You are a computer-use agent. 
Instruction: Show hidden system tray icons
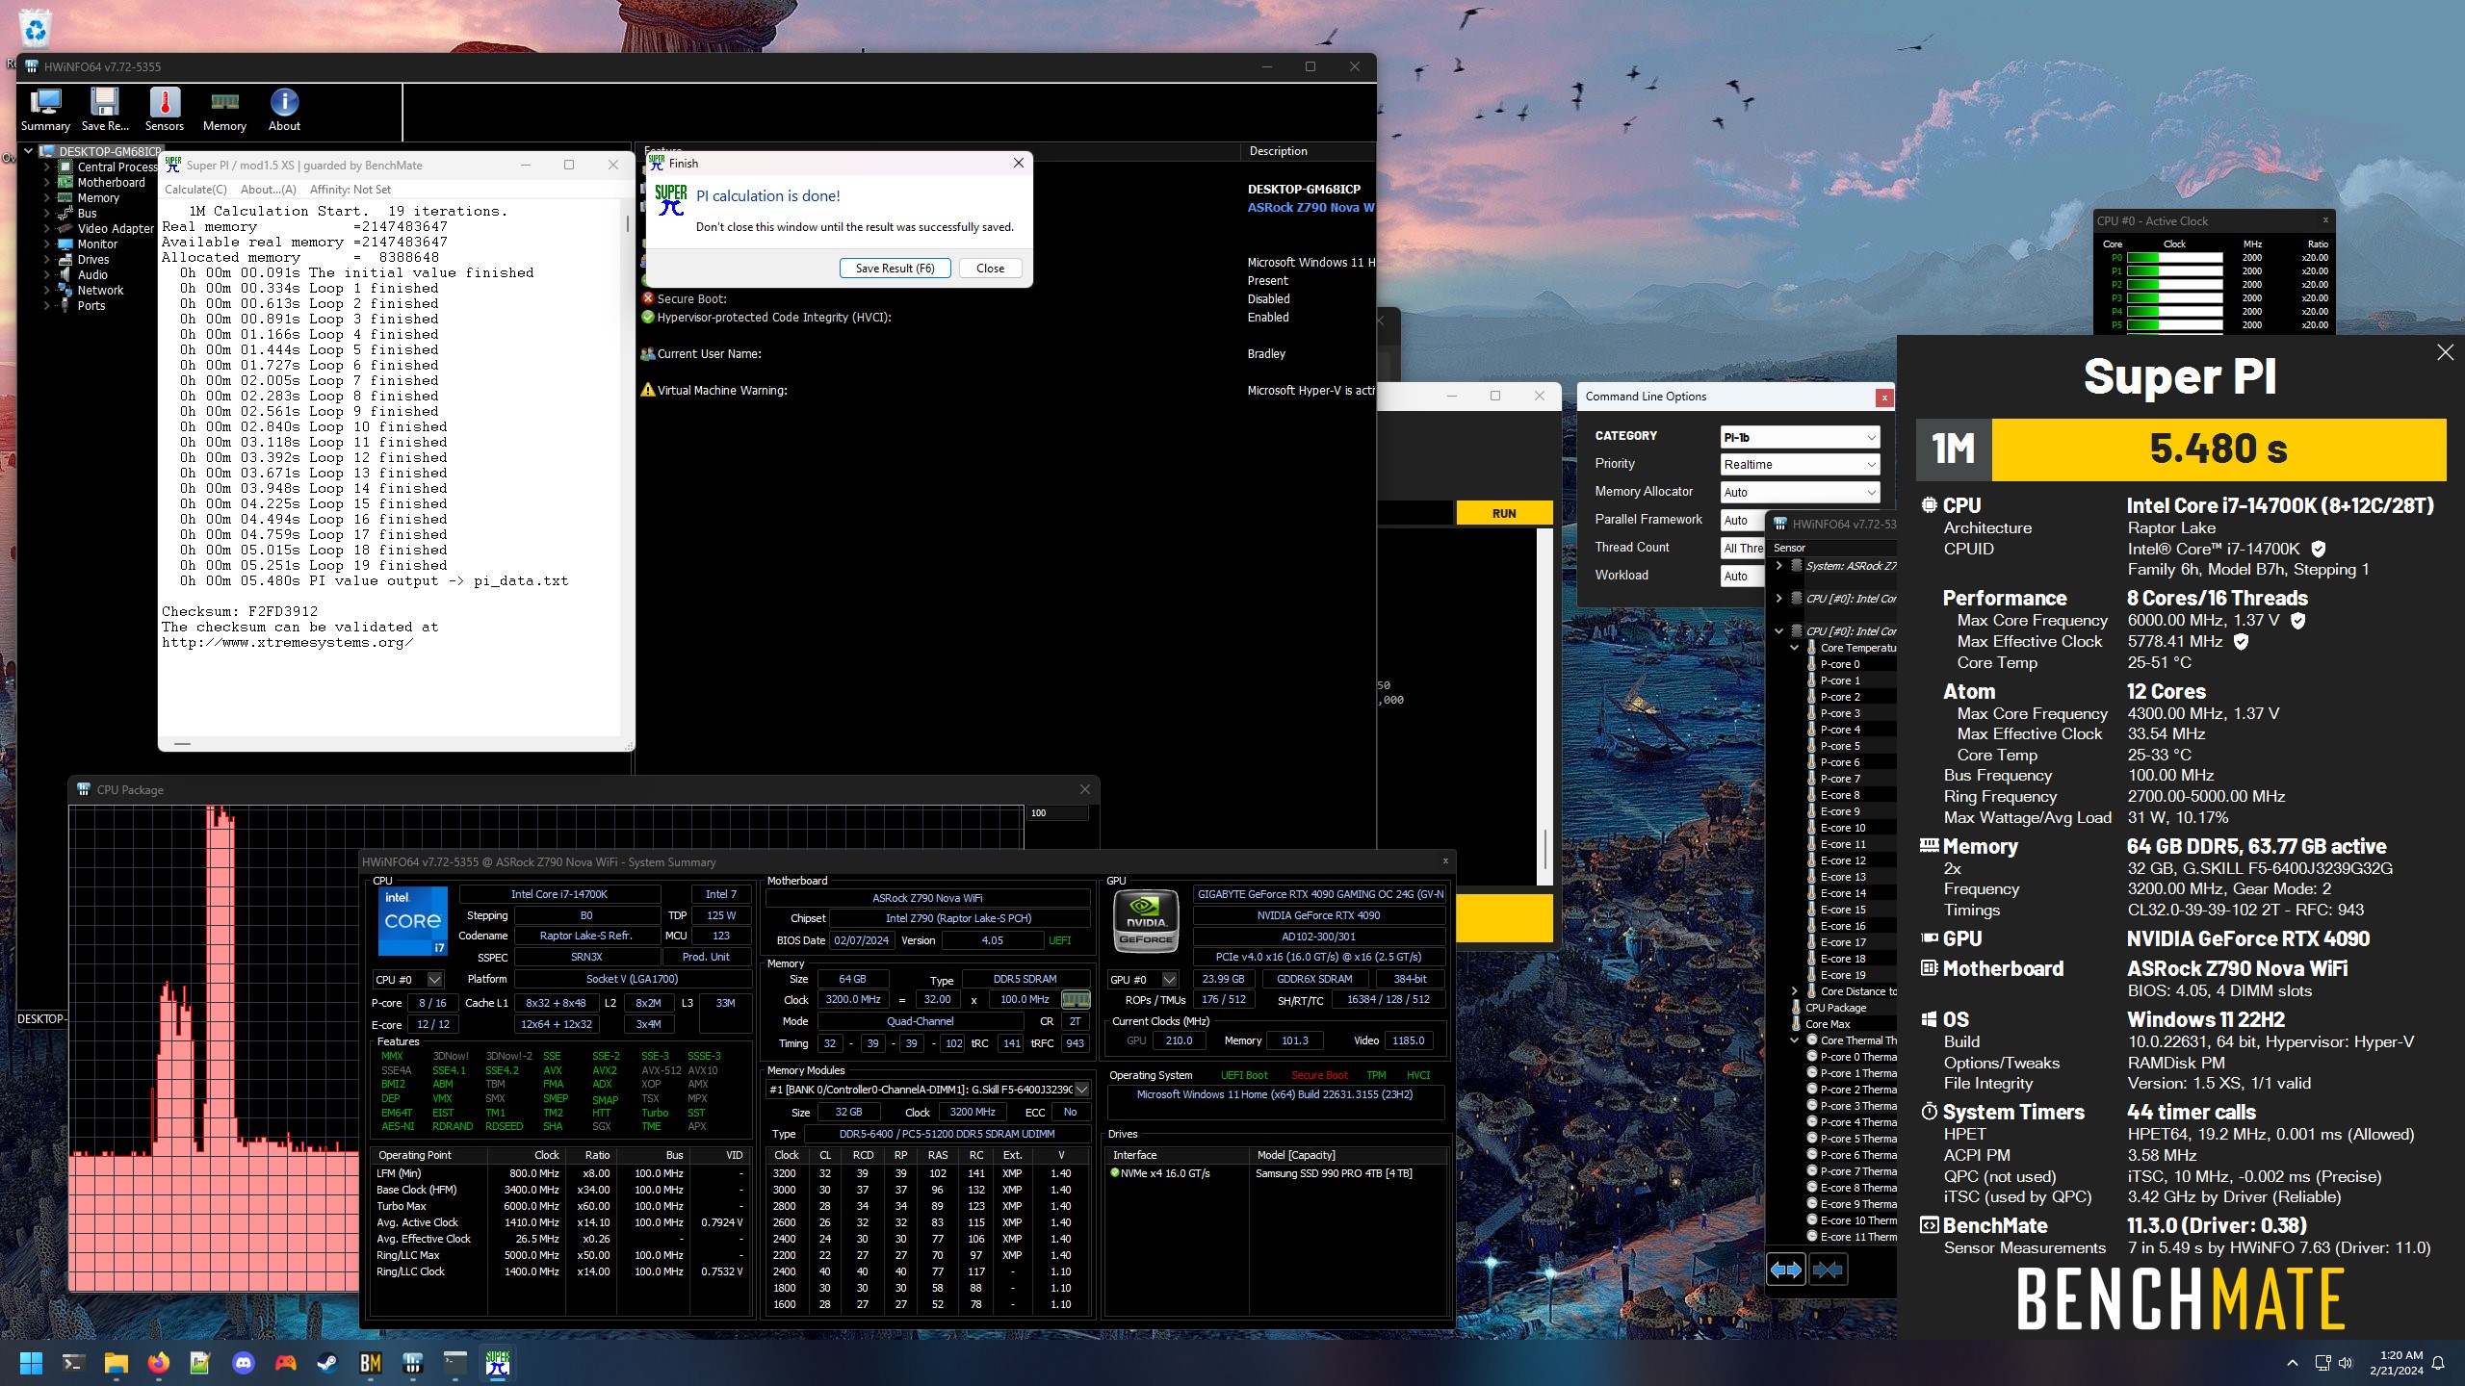click(2293, 1363)
